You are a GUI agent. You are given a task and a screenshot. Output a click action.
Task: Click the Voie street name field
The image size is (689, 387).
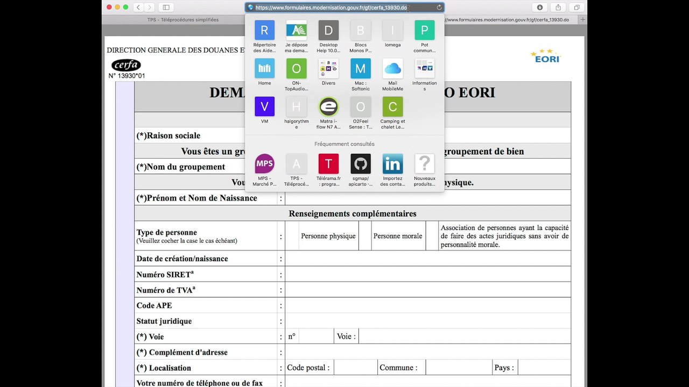tap(465, 336)
